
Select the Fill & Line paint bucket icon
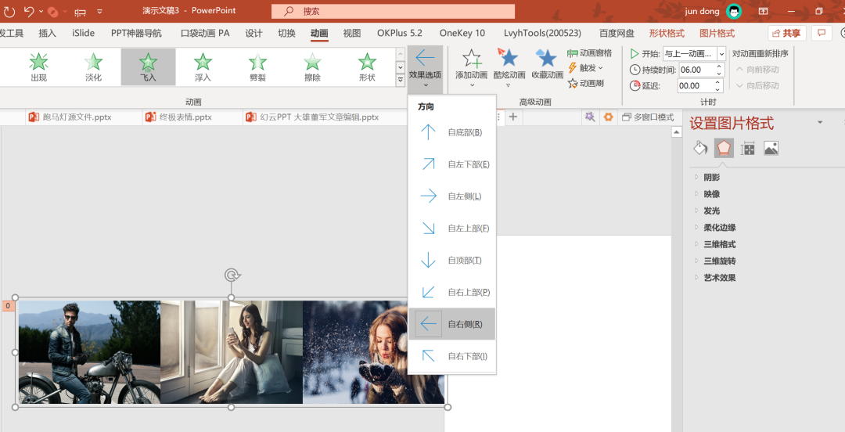pyautogui.click(x=700, y=148)
